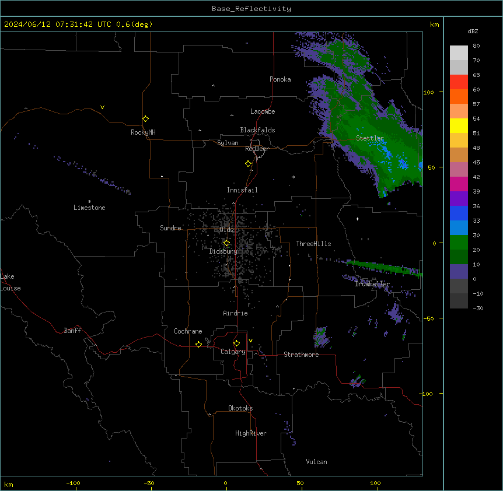Select the Sundre label
This screenshot has width=503, height=491.
coord(170,228)
